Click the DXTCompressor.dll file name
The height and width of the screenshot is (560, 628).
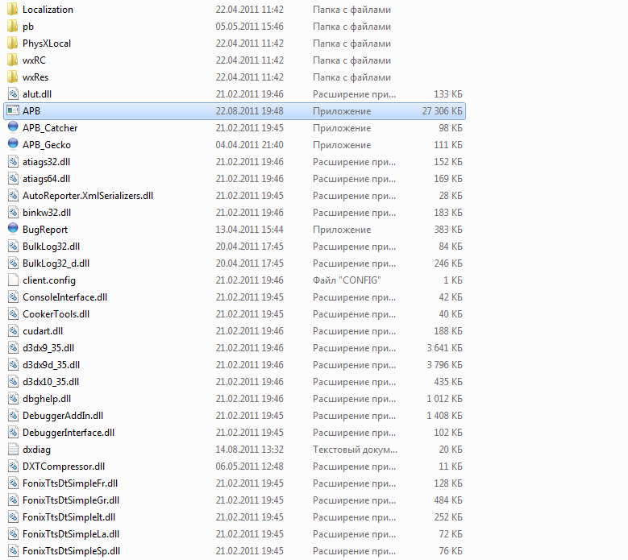[64, 467]
